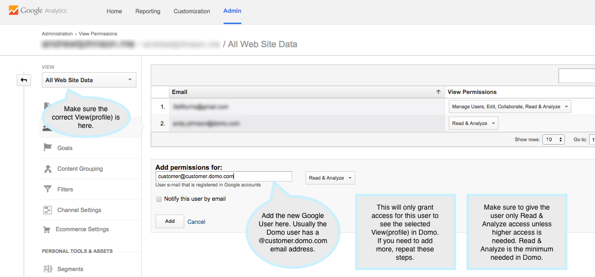The image size is (595, 277).
Task: Click the back arrow collapse button
Action: [24, 80]
